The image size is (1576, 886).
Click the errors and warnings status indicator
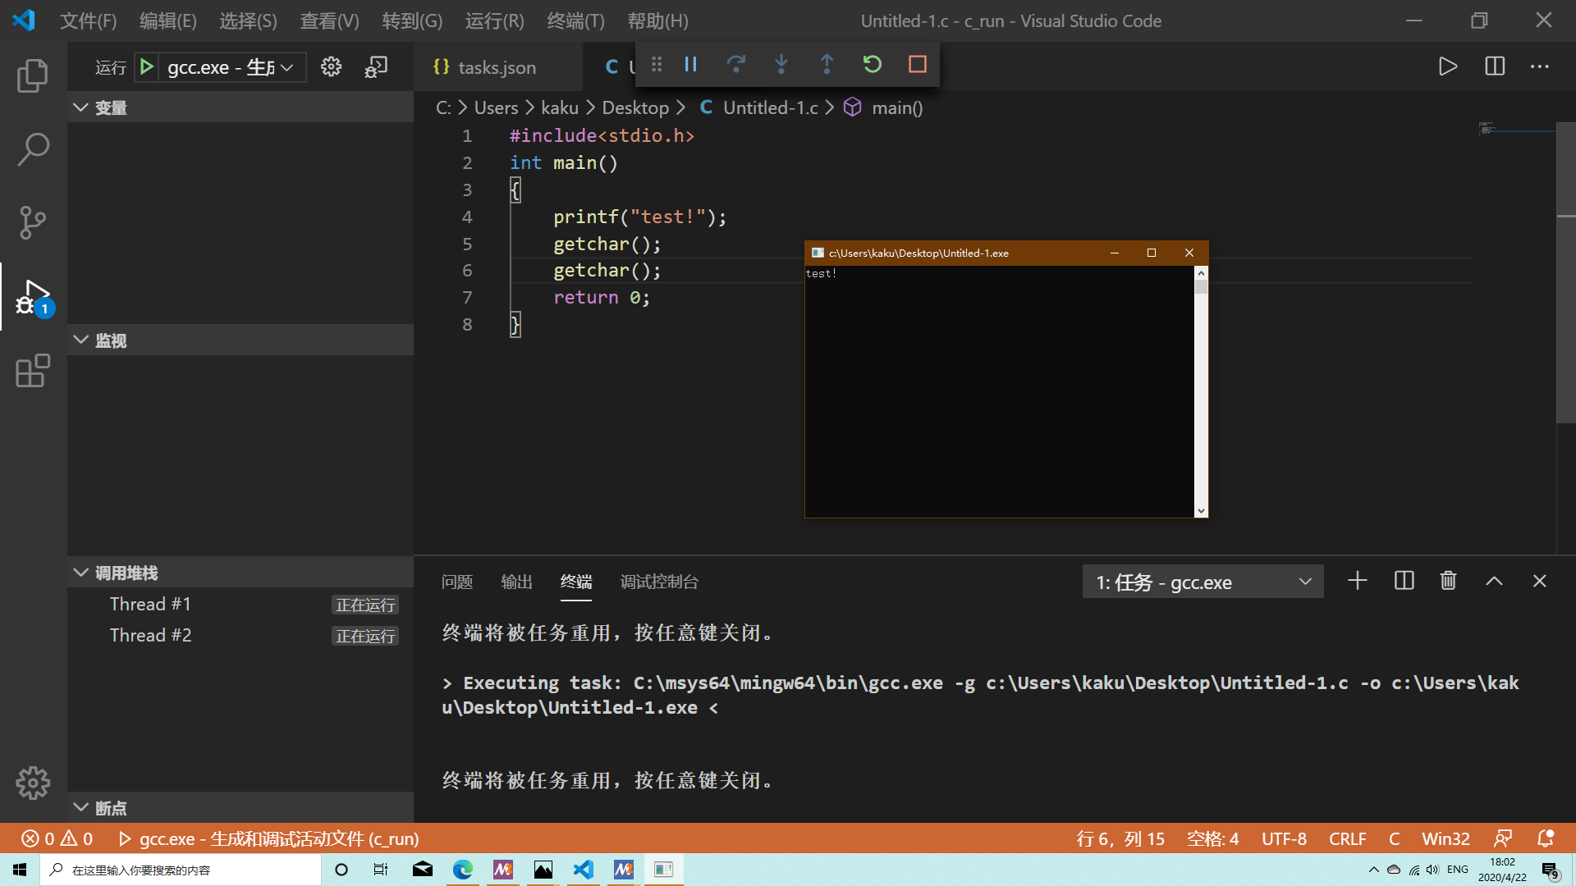tap(56, 838)
